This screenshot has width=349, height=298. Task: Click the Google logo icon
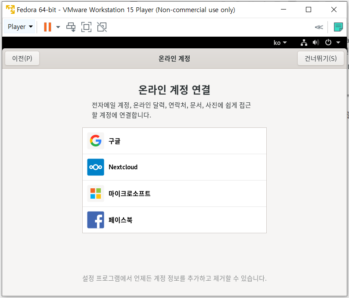pyautogui.click(x=96, y=141)
